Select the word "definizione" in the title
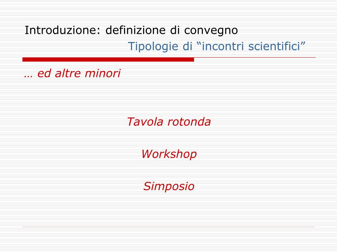This screenshot has height=252, width=337. click(x=135, y=30)
